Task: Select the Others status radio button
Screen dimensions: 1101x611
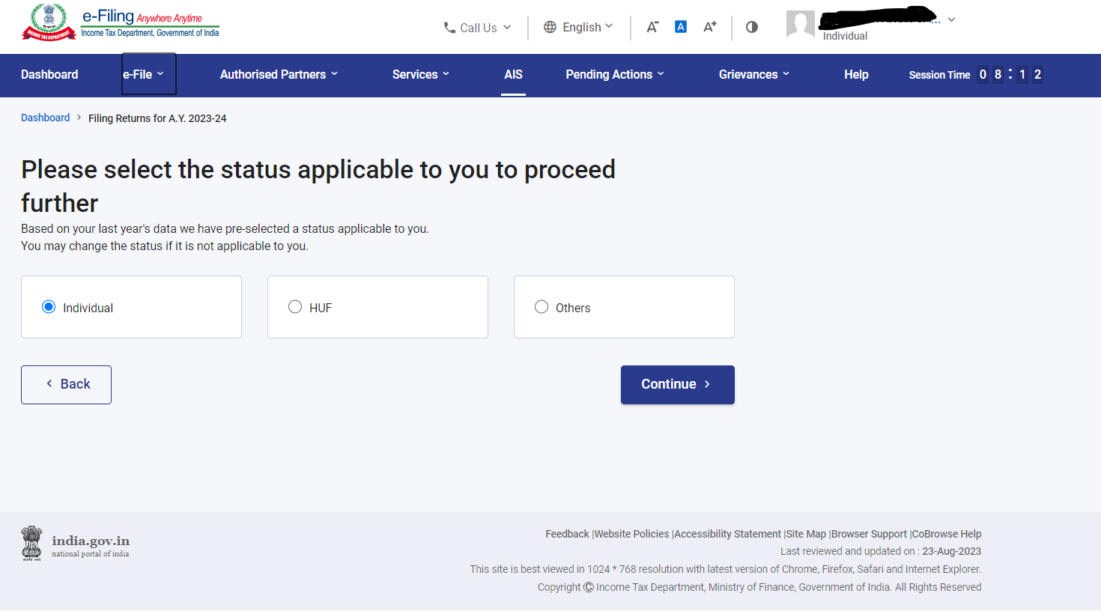Action: (542, 307)
